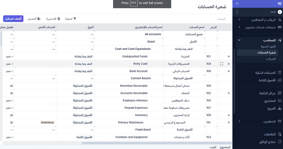Click the Fixed Asset group row
This screenshot has height=149, width=283.
pyautogui.click(x=117, y=130)
